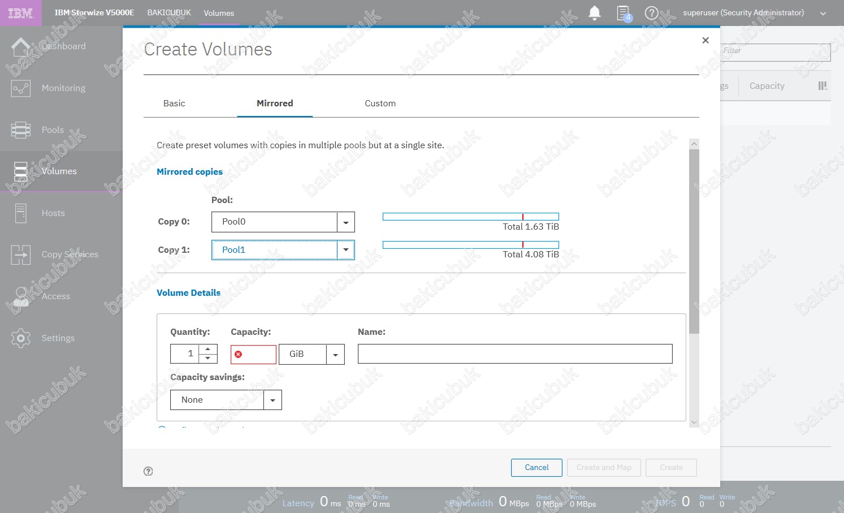Open the GiB capacity unit dropdown
The height and width of the screenshot is (513, 844).
335,355
